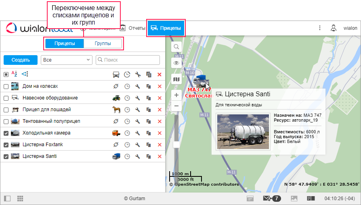Open the map search magnifier tool
This screenshot has width=361, height=205.
(176, 47)
